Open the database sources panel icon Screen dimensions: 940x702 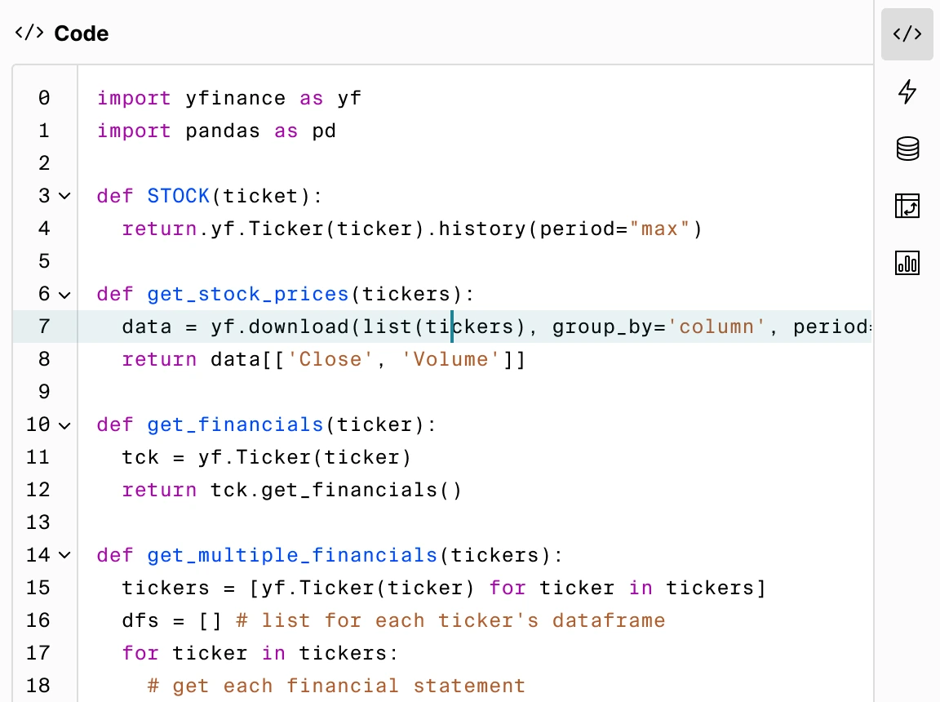point(907,149)
